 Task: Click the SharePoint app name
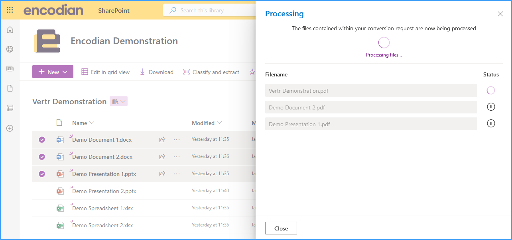114,11
